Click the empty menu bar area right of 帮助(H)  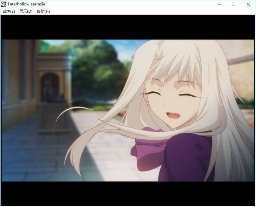[152, 11]
